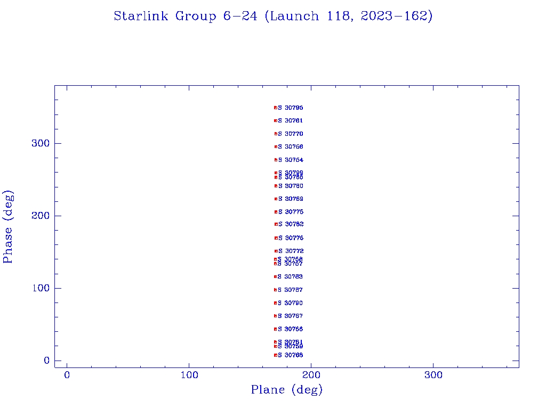The image size is (546, 409).
Task: Select the 'S 30754' satellite label
Action: click(x=291, y=160)
